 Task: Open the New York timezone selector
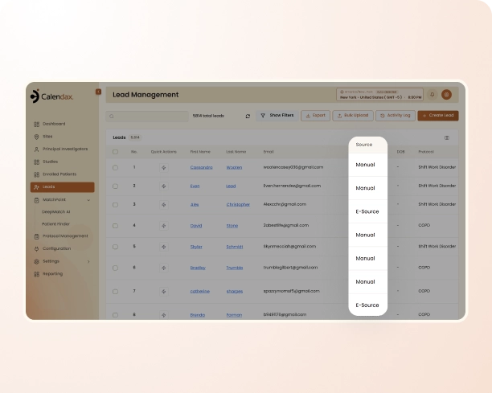coord(379,94)
